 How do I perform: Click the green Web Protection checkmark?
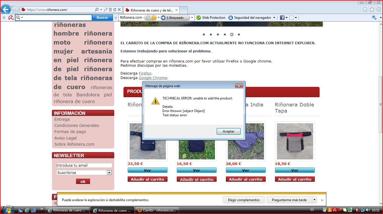[199, 18]
